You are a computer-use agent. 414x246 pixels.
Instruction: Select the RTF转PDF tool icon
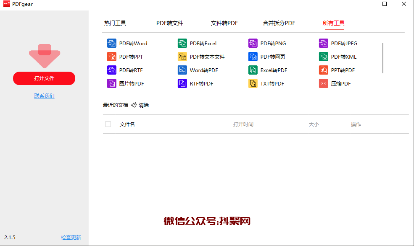182,83
